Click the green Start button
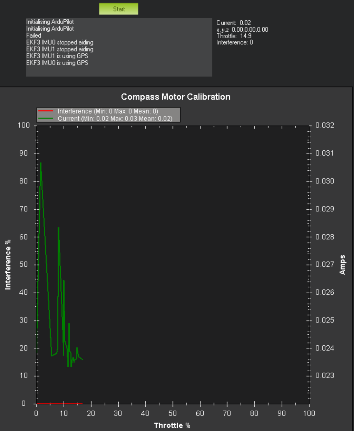 coord(118,9)
